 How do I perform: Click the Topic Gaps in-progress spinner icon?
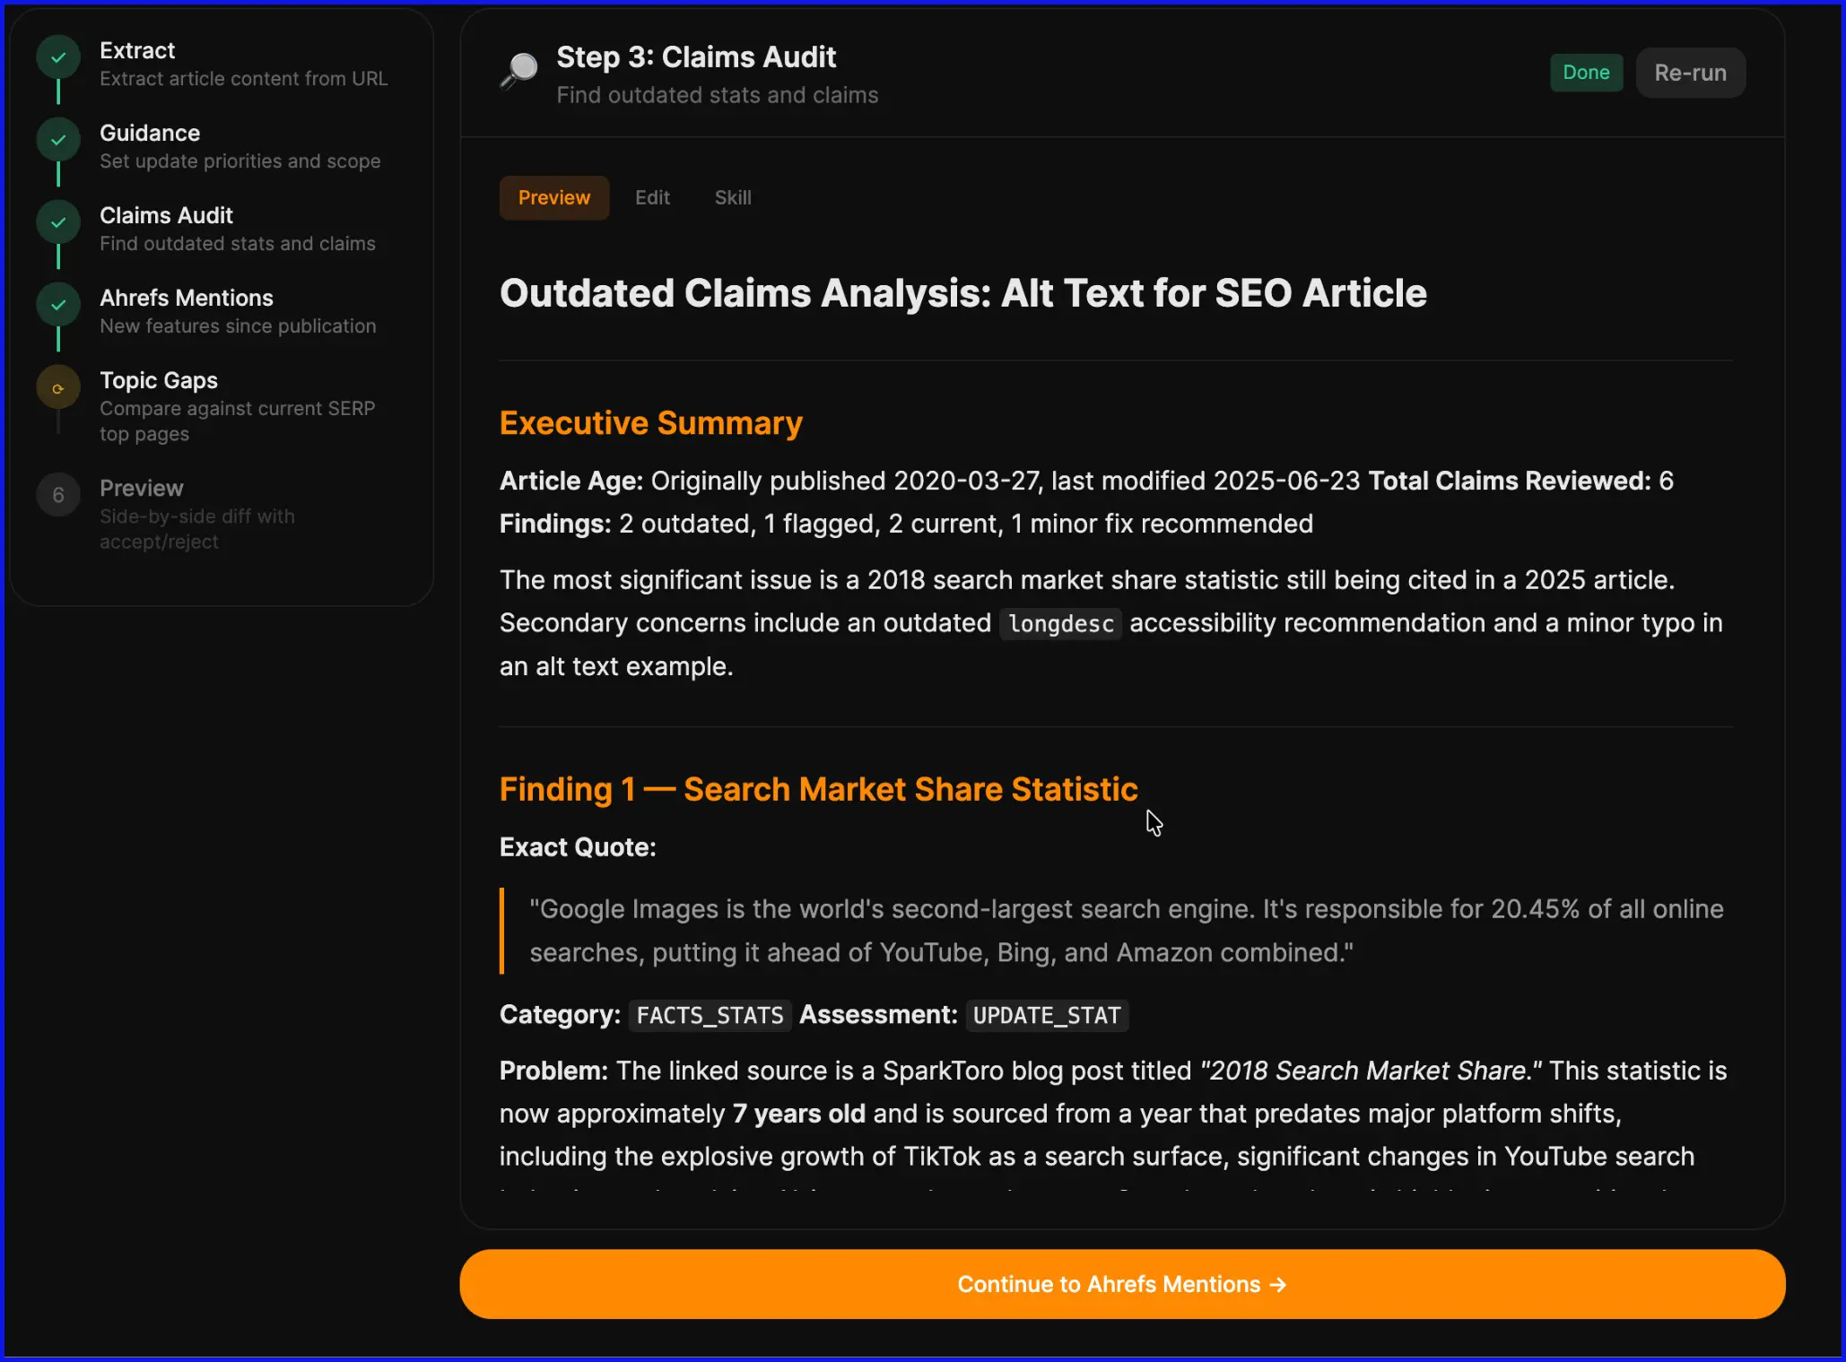click(x=58, y=387)
